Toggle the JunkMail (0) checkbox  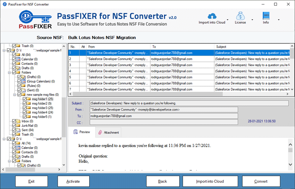[14, 126]
